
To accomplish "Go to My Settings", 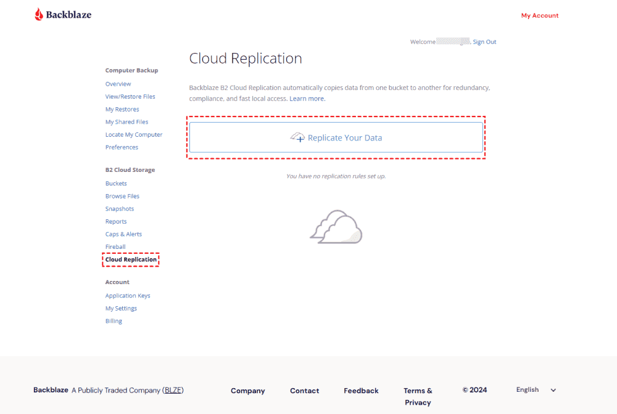I will point(121,308).
